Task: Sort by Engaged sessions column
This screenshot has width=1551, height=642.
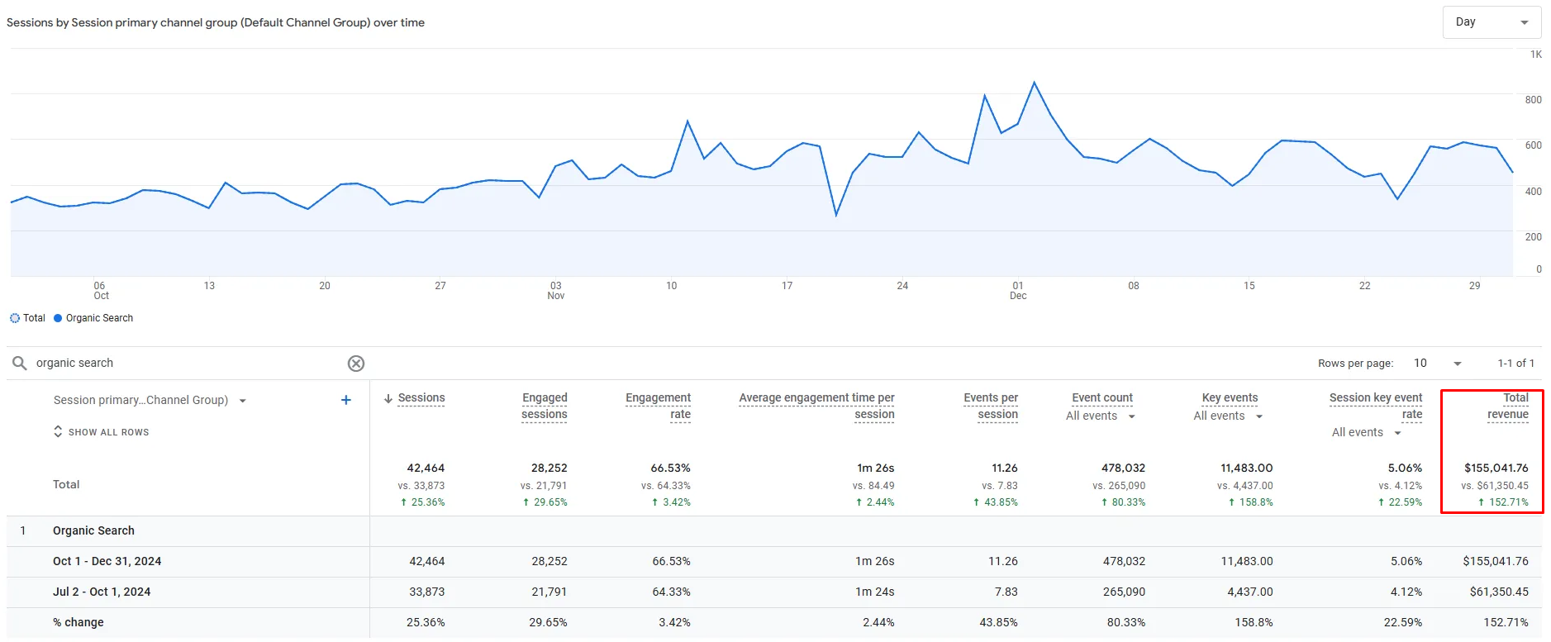Action: pyautogui.click(x=545, y=406)
